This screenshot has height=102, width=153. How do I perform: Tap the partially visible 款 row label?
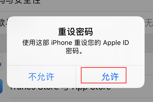point(3,23)
